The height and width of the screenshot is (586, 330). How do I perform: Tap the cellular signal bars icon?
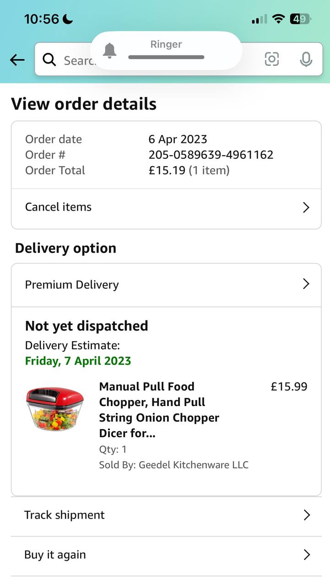tap(259, 19)
